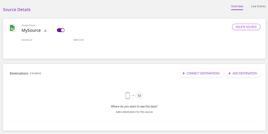Click the plus icon on Connect Destinations
The height and width of the screenshot is (134, 268).
click(x=183, y=73)
